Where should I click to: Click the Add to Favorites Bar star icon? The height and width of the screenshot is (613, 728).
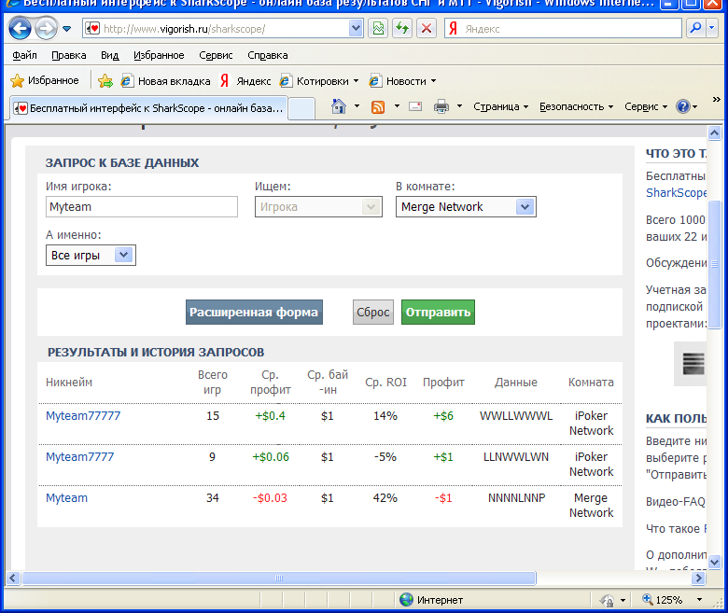tap(105, 81)
